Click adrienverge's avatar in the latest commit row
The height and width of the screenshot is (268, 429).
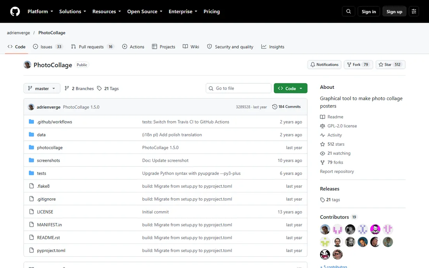pos(31,107)
